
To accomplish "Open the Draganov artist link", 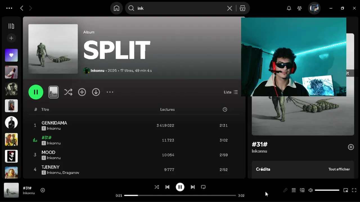I will 71,173.
